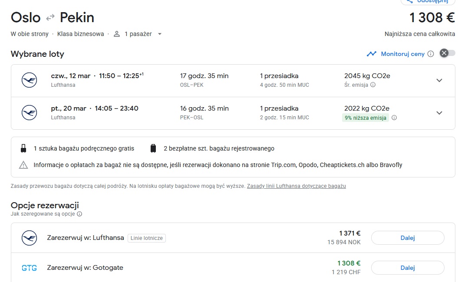Click the 9% niższa emisja badge
The width and height of the screenshot is (458, 282).
click(366, 118)
